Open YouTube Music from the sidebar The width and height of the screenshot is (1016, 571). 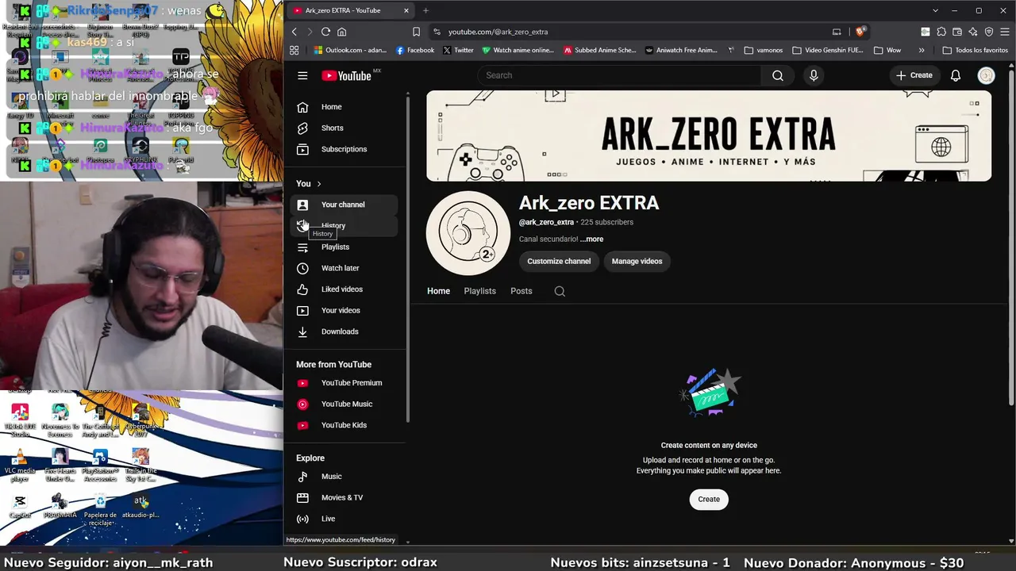(x=344, y=404)
